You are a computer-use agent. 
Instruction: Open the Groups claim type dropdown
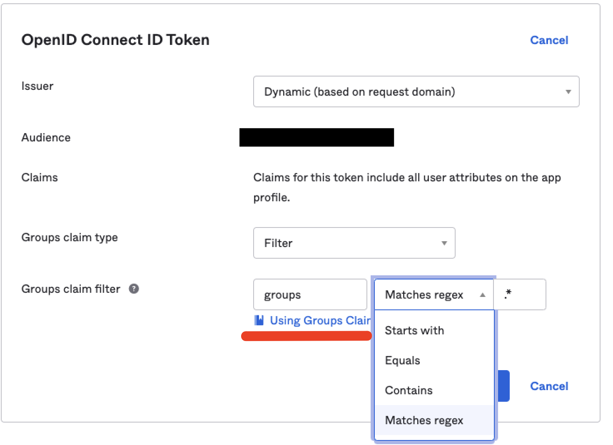pos(354,243)
